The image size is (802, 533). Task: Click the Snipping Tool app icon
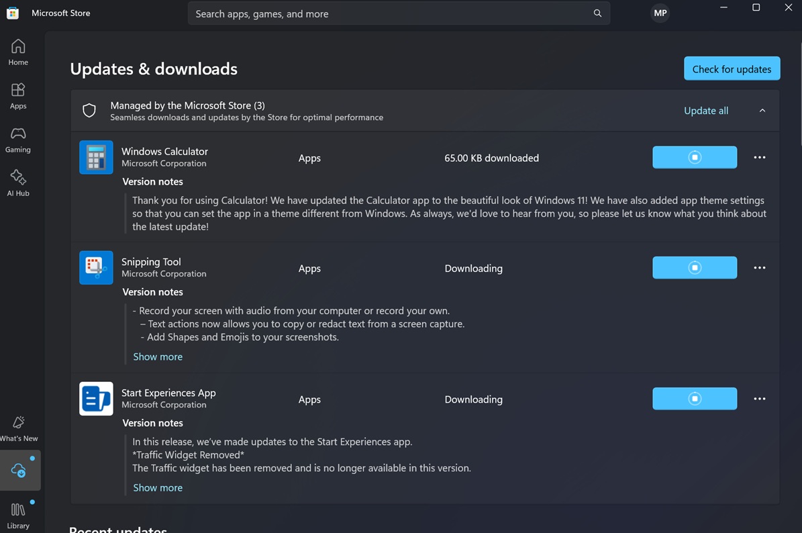(96, 267)
